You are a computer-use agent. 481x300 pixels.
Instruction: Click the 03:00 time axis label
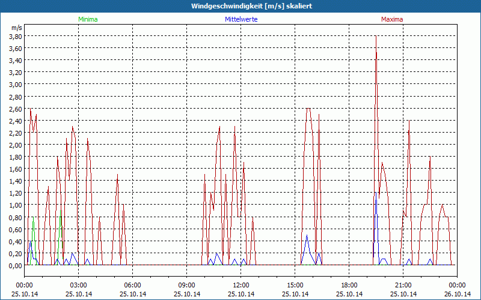click(x=78, y=286)
